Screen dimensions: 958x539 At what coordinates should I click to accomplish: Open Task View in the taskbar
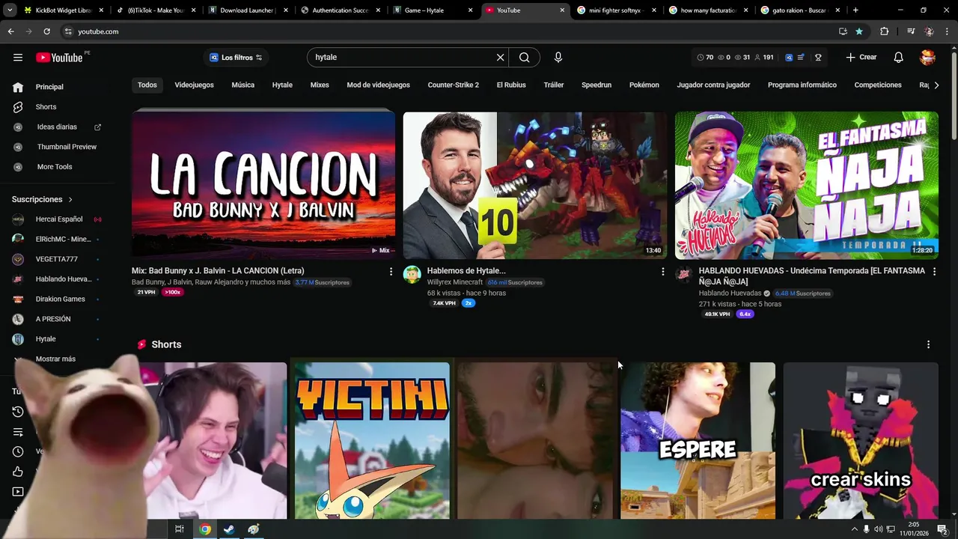(180, 529)
